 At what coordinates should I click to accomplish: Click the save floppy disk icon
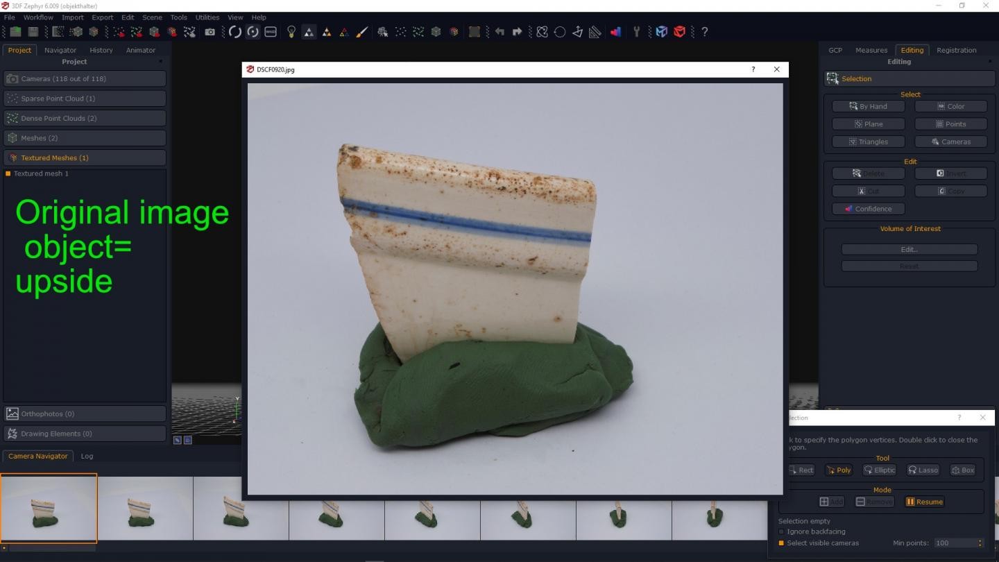click(x=33, y=32)
